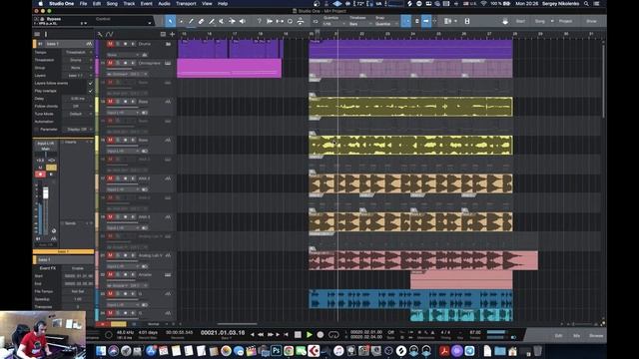Screen dimensions: 639x359
Task: Select the Listen (speaker) tool
Action: (243, 21)
